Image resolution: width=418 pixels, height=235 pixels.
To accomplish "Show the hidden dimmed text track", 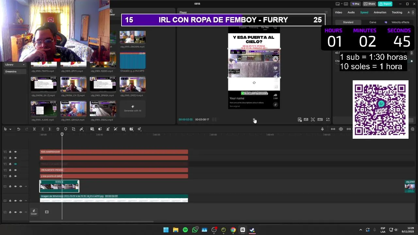I will pos(15,164).
